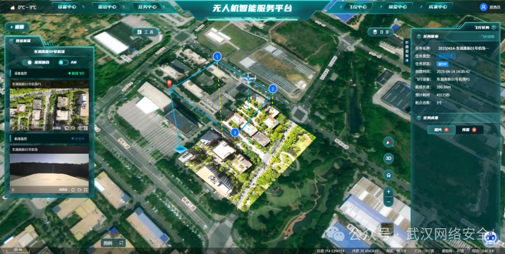Click the 纬度:30.4843443 readout
This screenshot has height=254, width=505.
pos(365,251)
